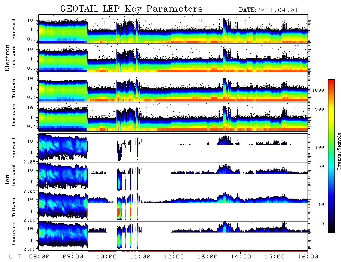341x262 pixels.
Task: Click the red top of the colorbar
Action: [x=331, y=81]
